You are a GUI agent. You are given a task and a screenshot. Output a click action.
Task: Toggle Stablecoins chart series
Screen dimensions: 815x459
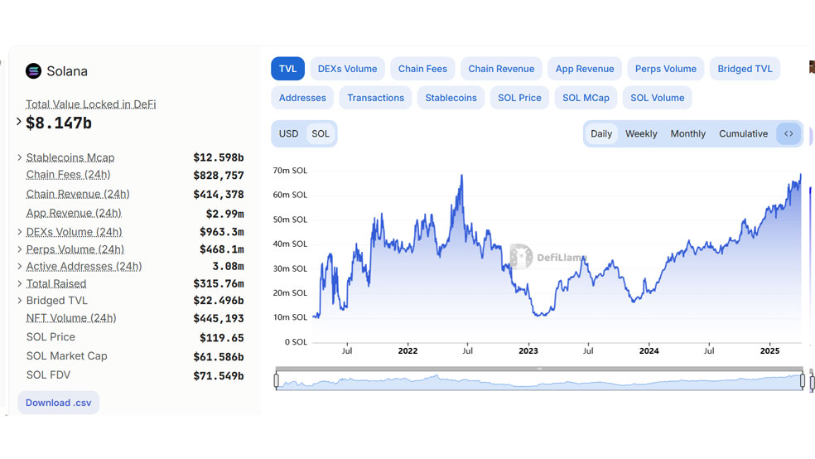(x=451, y=98)
